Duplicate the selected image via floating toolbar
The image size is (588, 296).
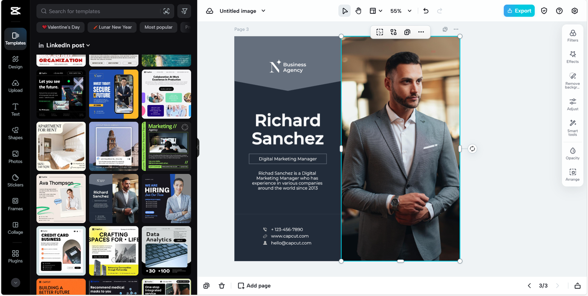click(407, 32)
